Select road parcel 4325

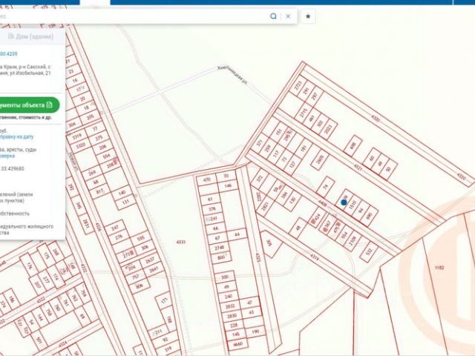(x=258, y=257)
